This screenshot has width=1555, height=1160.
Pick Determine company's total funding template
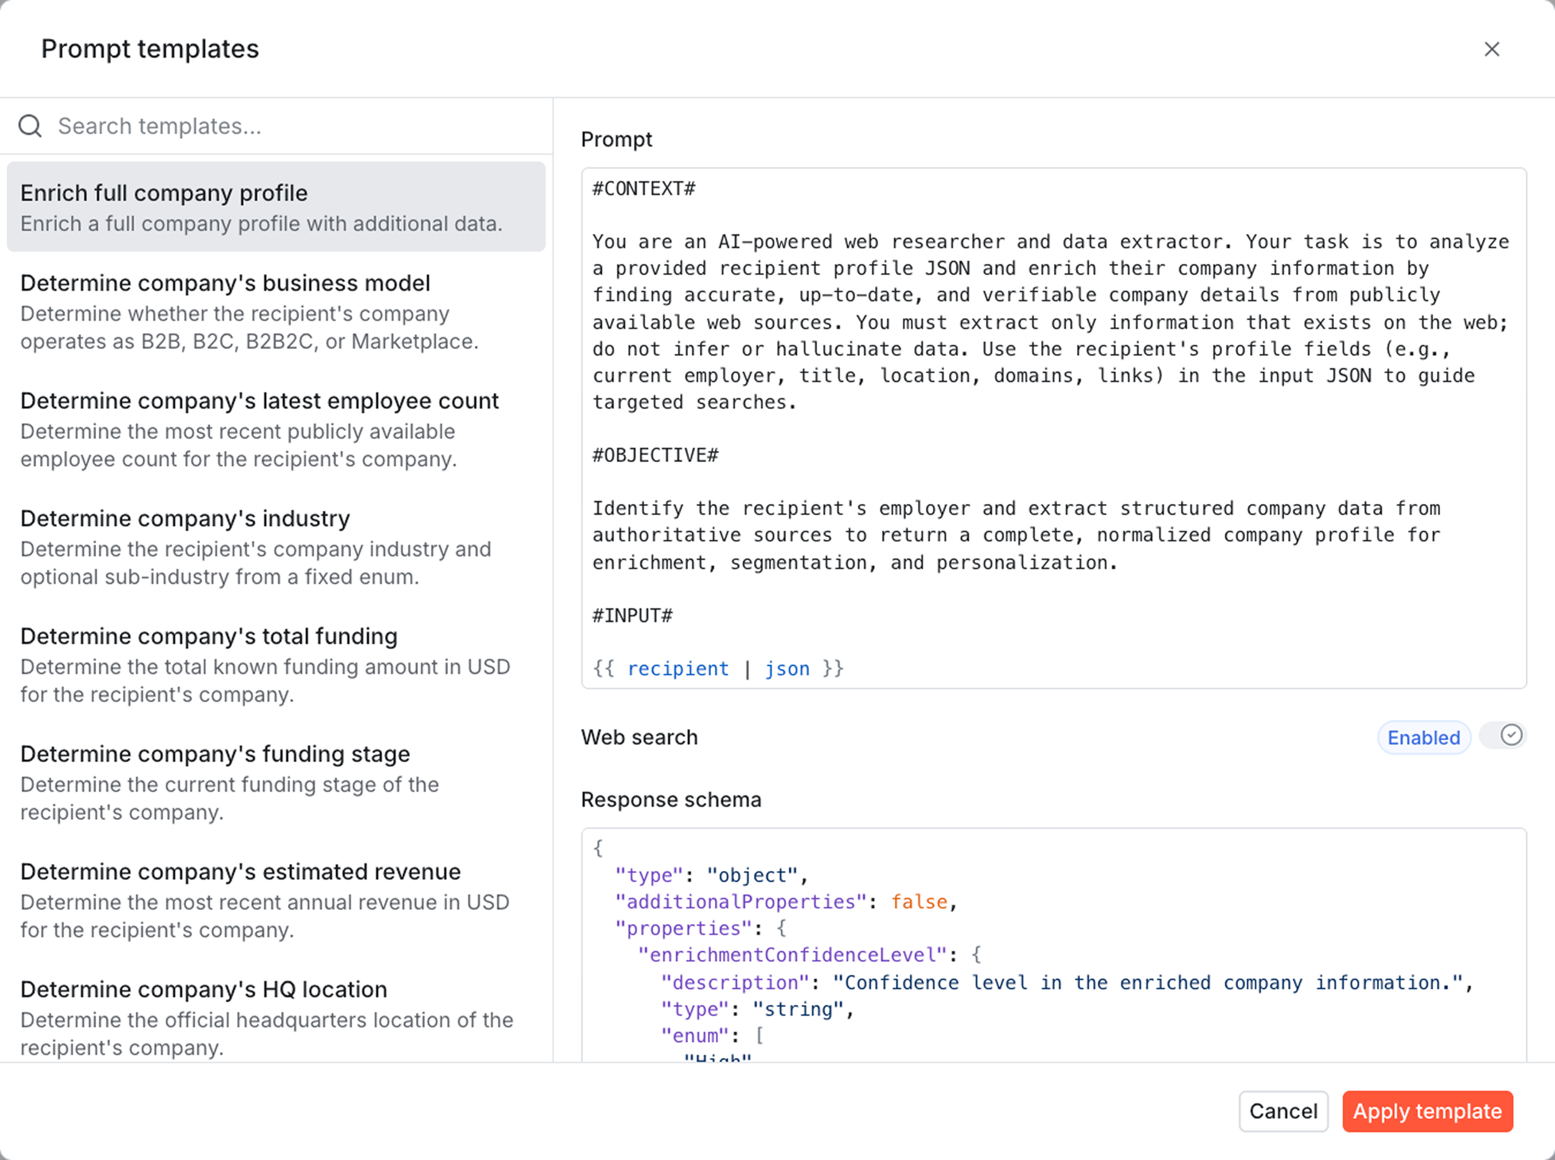point(276,664)
